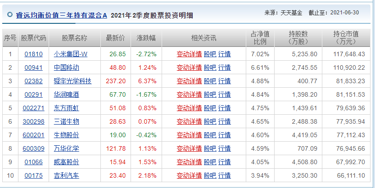This screenshot has width=375, height=188.
Task: Click the 持仓市值 column header
Action: pyautogui.click(x=346, y=38)
